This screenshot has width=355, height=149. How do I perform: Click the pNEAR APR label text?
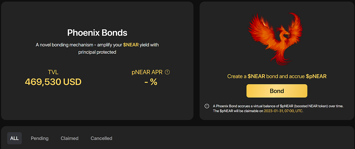[148, 72]
